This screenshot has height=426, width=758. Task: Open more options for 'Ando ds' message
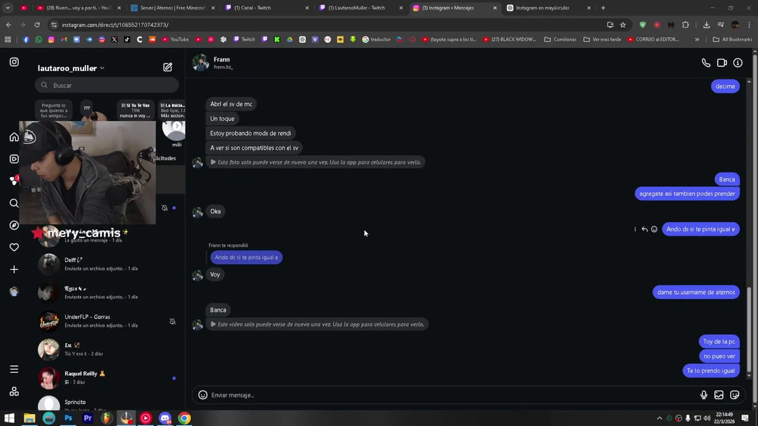click(x=635, y=230)
